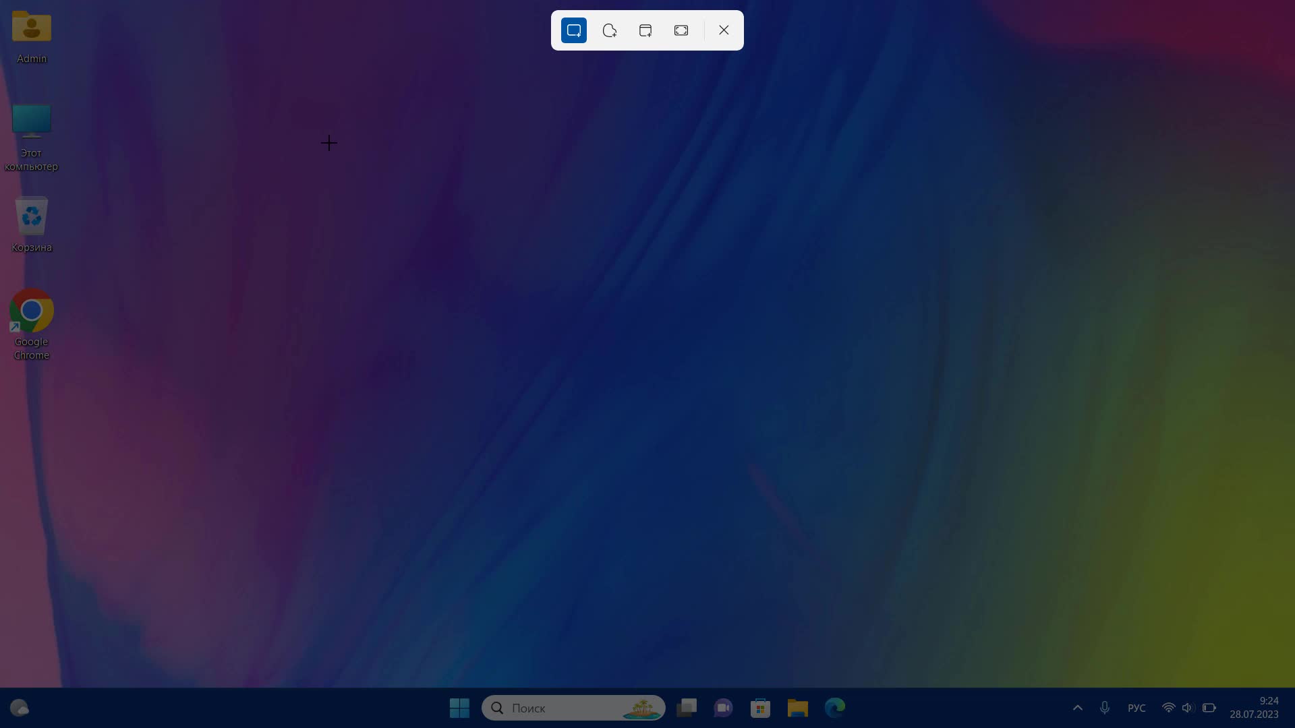Open the Chat app in taskbar

pyautogui.click(x=723, y=708)
